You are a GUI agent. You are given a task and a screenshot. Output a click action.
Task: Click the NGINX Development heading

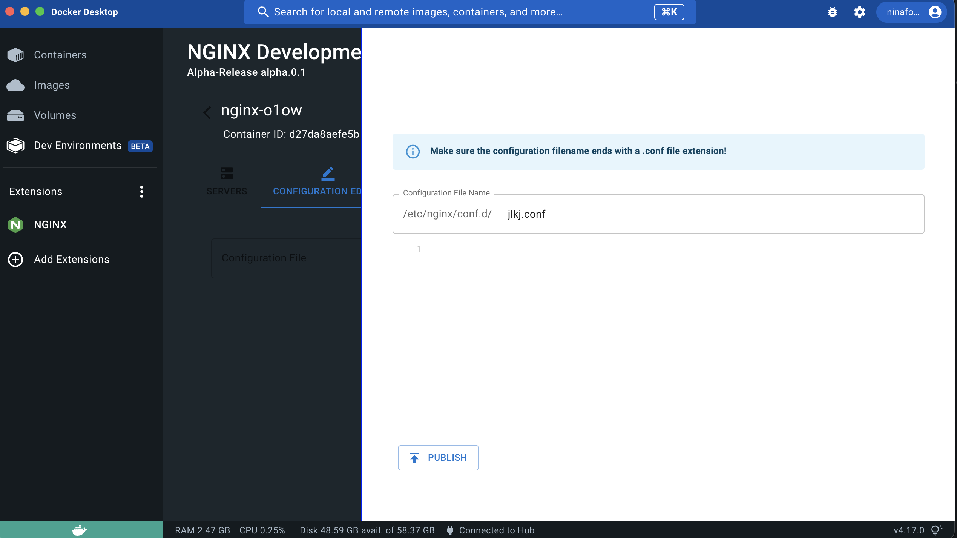click(x=274, y=52)
